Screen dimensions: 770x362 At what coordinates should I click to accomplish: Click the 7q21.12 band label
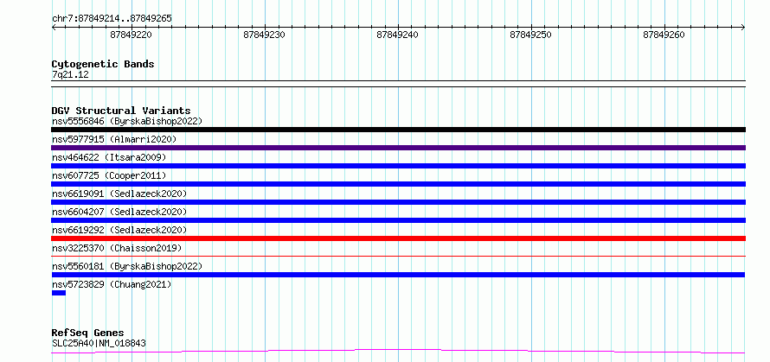[x=70, y=75]
